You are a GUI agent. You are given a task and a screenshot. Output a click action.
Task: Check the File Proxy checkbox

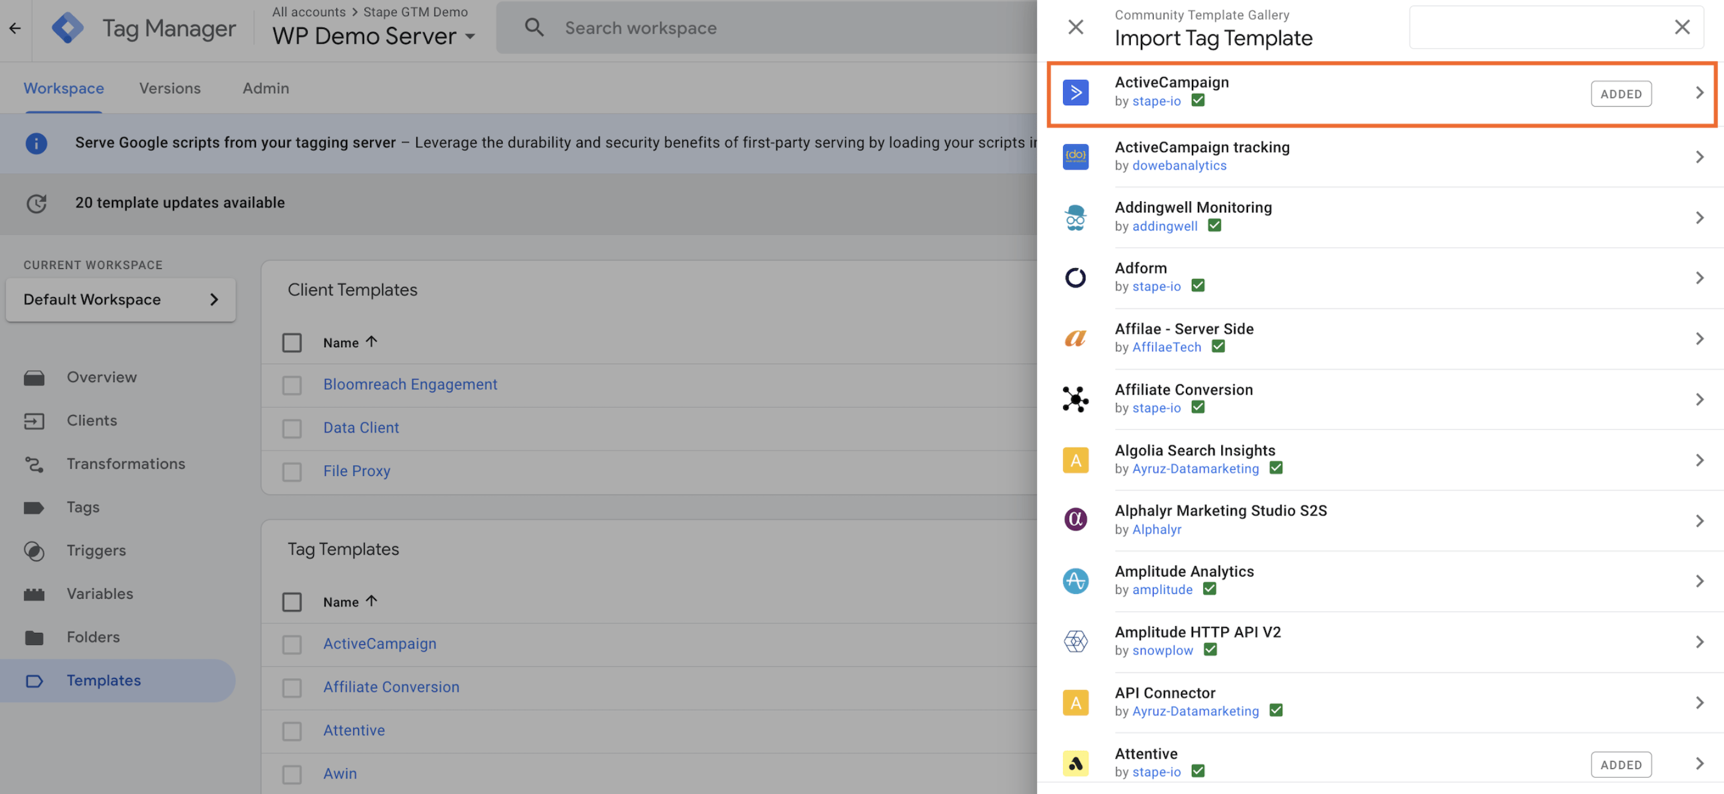tap(292, 472)
